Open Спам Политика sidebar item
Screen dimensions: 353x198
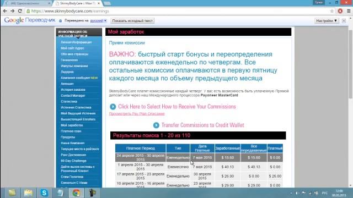coord(72,177)
